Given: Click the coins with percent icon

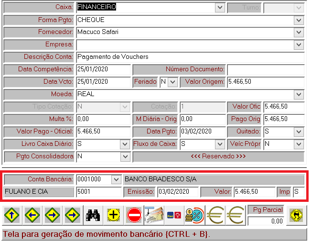Looking at the screenshot, I should (x=195, y=216).
